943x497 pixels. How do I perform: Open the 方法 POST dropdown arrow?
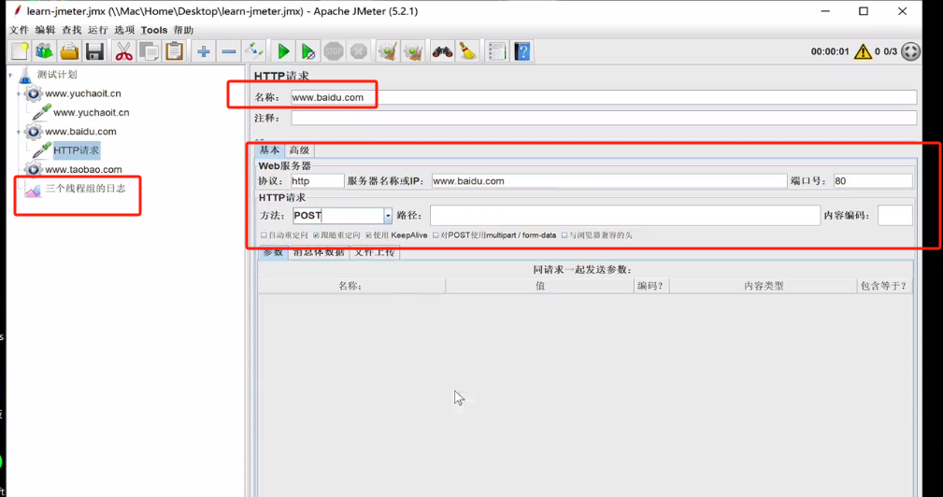pos(388,216)
